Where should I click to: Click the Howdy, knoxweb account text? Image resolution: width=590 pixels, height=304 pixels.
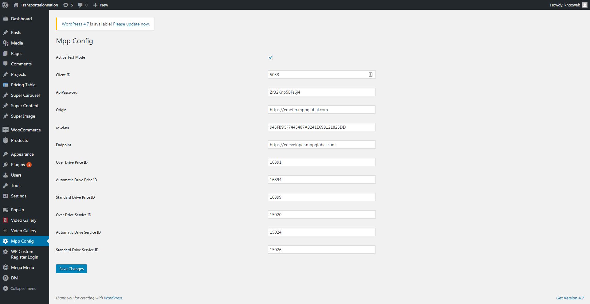(565, 5)
